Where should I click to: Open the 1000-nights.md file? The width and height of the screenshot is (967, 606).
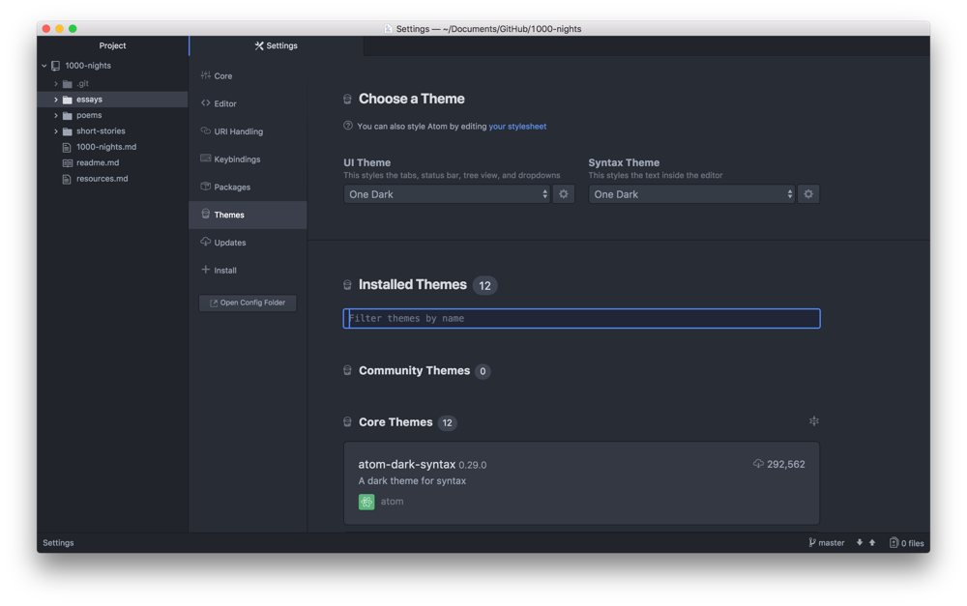pyautogui.click(x=106, y=147)
